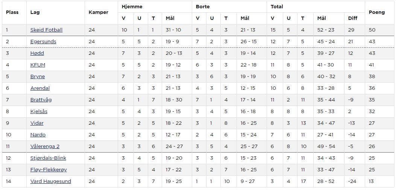Select the Stjørdals-Blink team link
The image size is (396, 192).
(x=48, y=158)
